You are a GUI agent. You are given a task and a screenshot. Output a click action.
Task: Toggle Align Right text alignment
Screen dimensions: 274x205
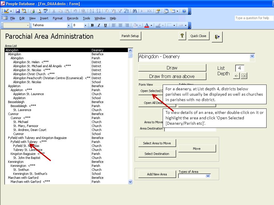pyautogui.click(x=127, y=25)
